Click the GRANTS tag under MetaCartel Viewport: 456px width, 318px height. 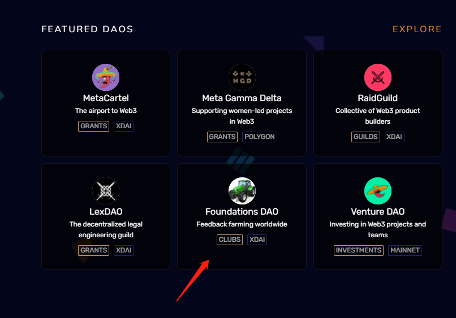[x=93, y=126]
